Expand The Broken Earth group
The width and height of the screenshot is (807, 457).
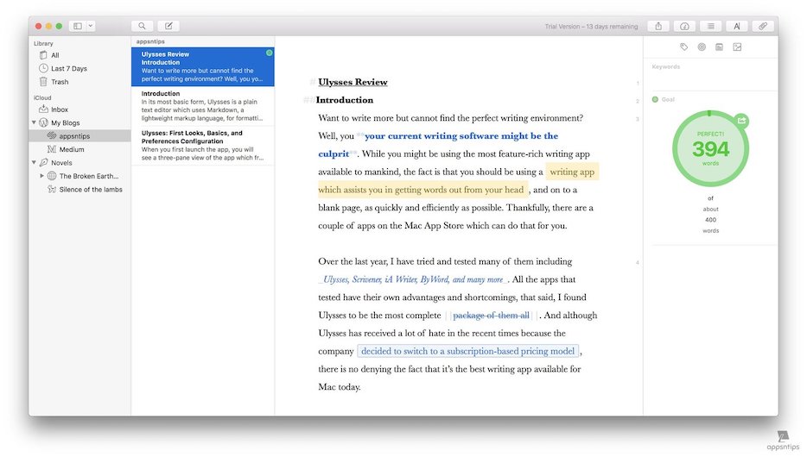[x=41, y=176]
